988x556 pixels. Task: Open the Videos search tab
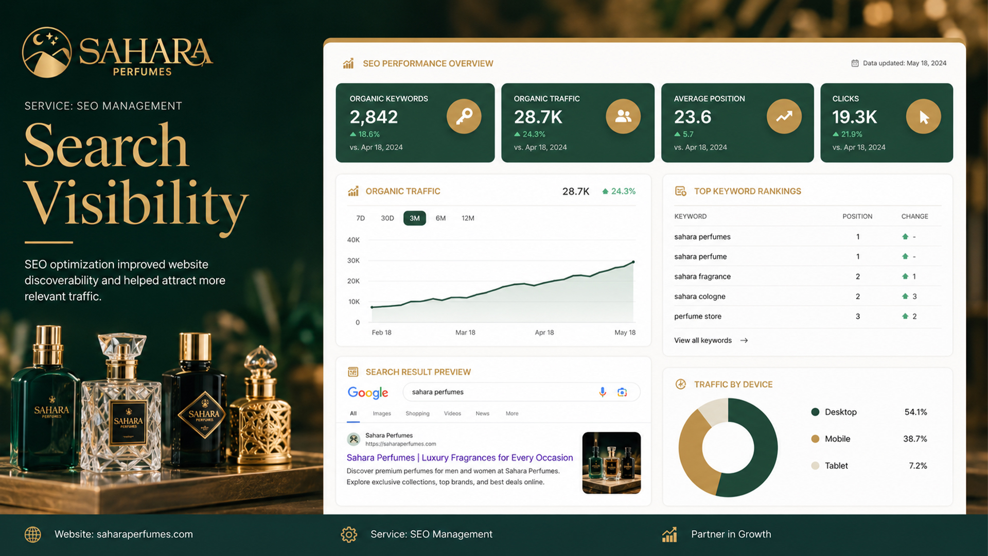[452, 413]
